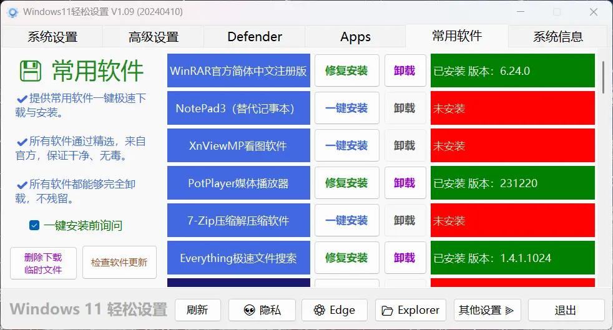Screen dimensions: 613x330
Task: Open the 系统信息 tab
Action: (558, 37)
